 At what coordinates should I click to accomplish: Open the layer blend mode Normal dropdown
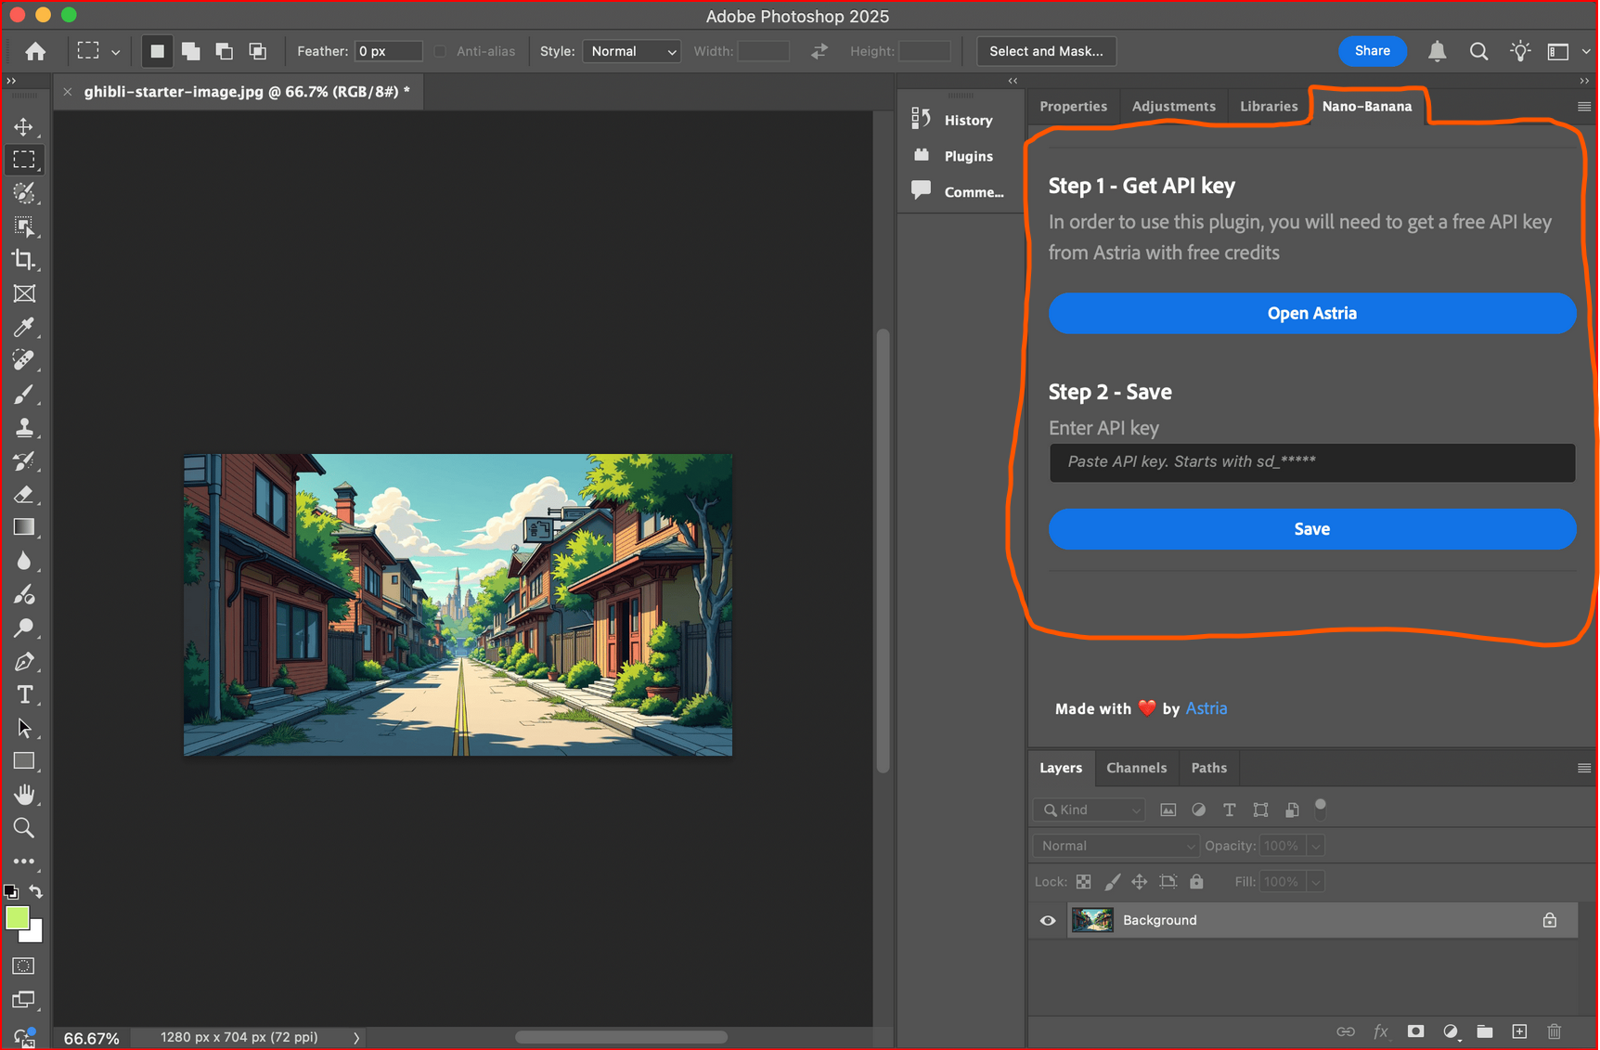[x=1116, y=846]
